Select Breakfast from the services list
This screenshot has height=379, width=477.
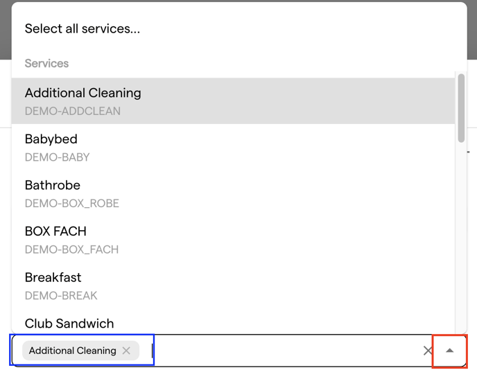(x=233, y=285)
